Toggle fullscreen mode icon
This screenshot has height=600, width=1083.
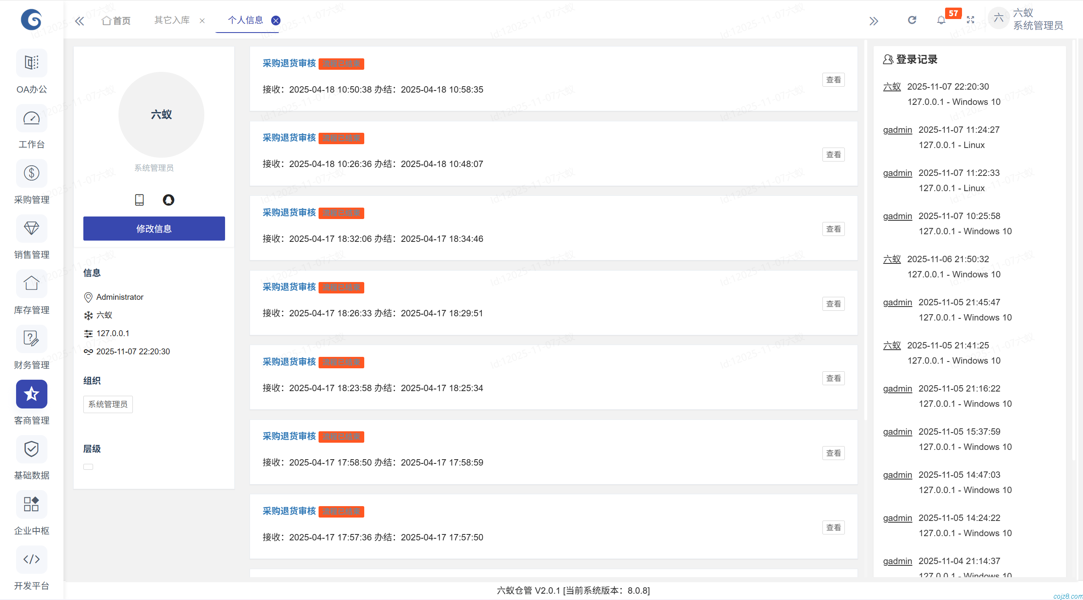pyautogui.click(x=970, y=20)
